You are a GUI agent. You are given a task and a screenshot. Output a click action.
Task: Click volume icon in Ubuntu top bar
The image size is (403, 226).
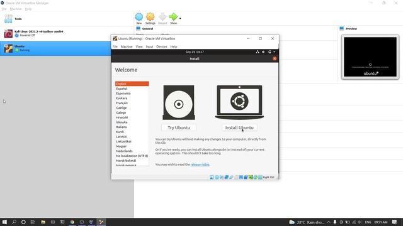coord(263,52)
